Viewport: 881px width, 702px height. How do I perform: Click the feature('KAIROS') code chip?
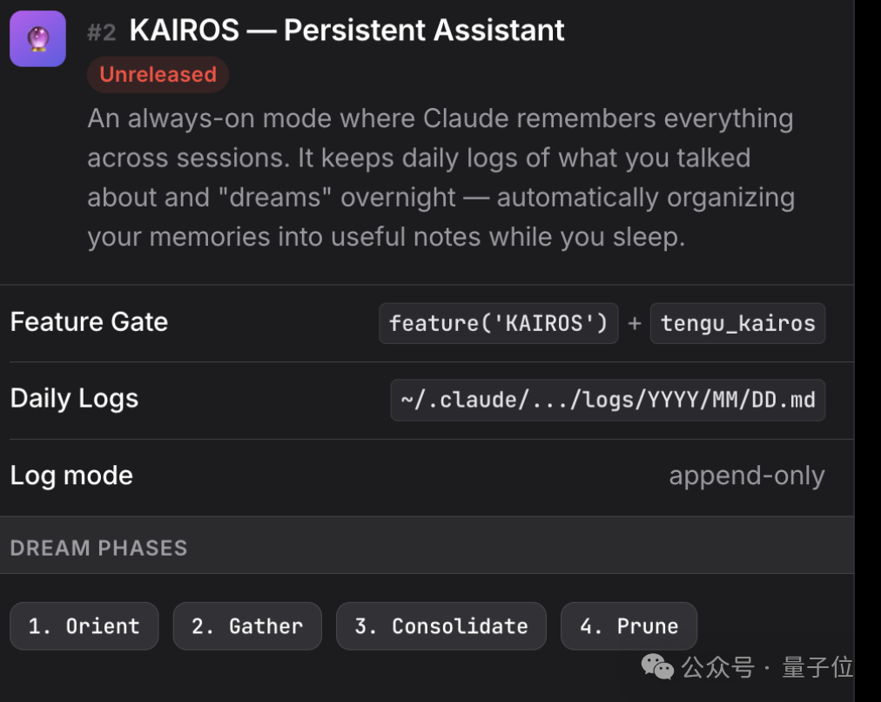[498, 323]
